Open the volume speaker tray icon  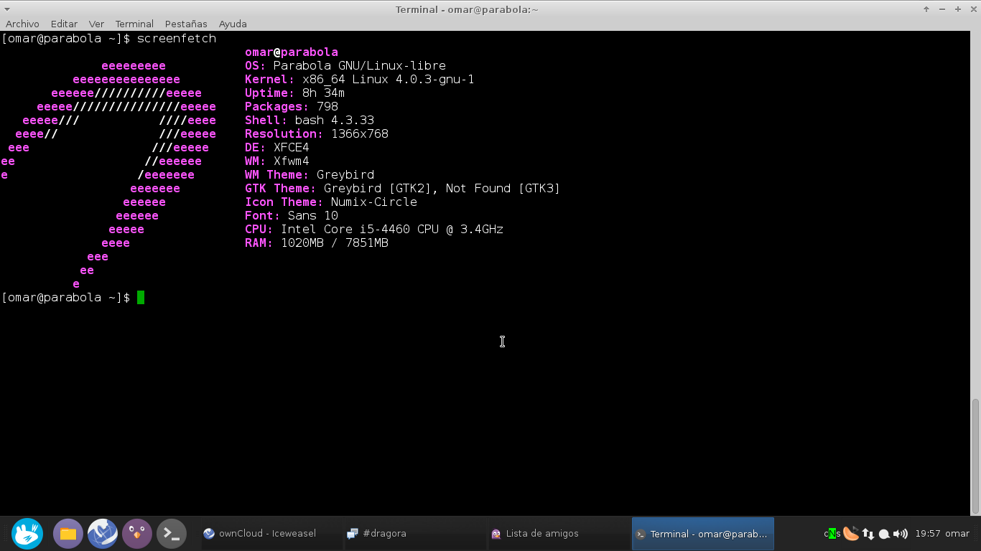pyautogui.click(x=901, y=534)
